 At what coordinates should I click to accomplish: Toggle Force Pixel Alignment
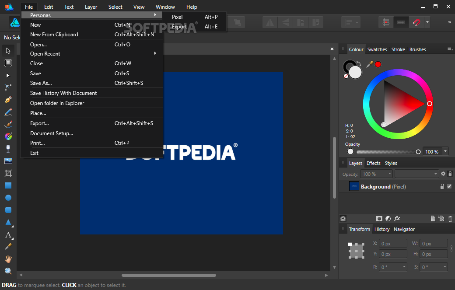(x=386, y=22)
